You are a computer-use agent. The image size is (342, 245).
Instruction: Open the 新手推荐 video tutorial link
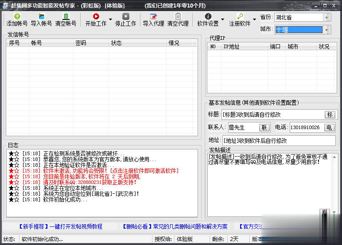[60, 226]
